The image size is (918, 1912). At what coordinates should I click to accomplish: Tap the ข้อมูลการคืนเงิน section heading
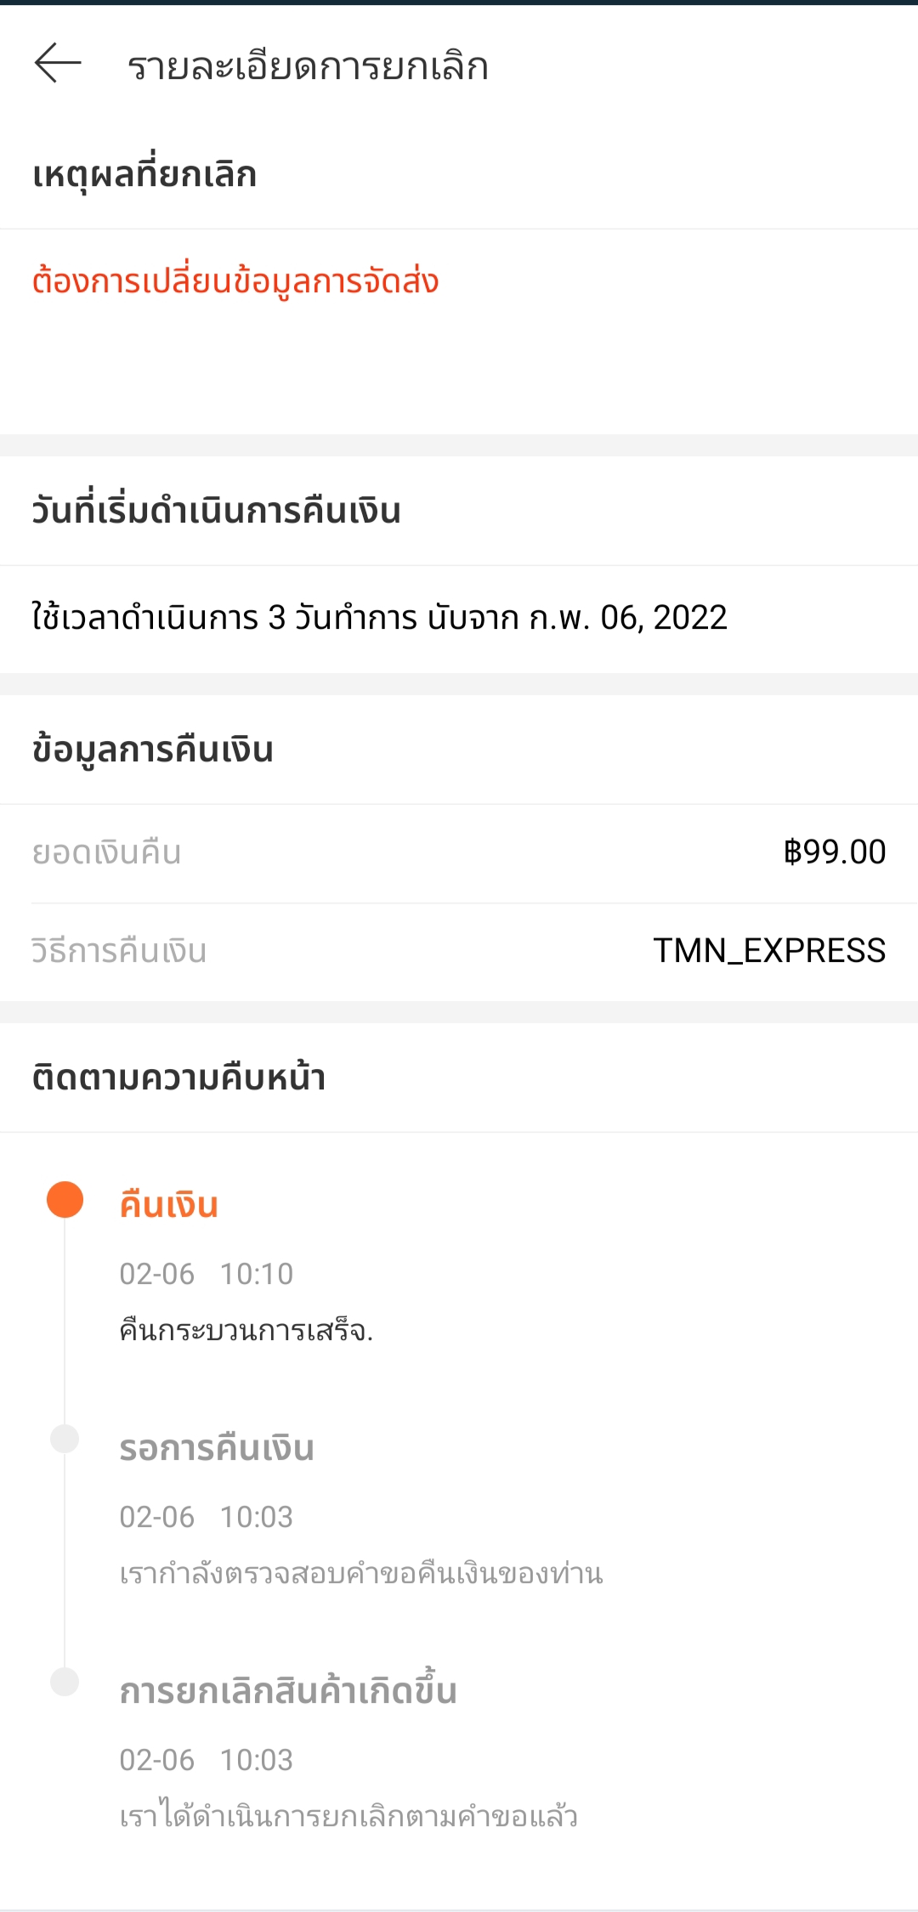pyautogui.click(x=153, y=750)
